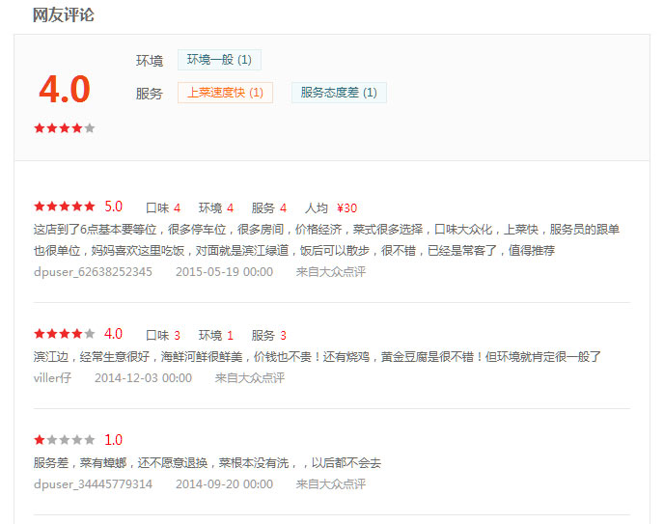Click 来自大众点评 under the 2015-05-19 review
The width and height of the screenshot is (664, 524).
(331, 272)
